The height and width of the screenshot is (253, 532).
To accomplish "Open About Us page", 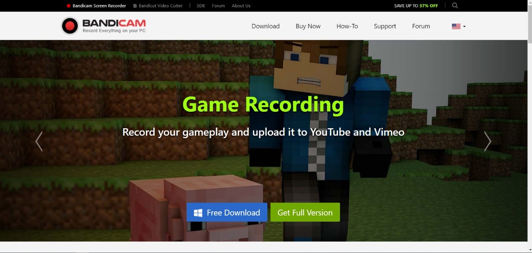I will pos(241,6).
